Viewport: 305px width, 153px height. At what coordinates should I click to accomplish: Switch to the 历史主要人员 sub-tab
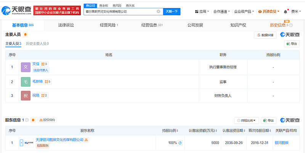pyautogui.click(x=37, y=43)
